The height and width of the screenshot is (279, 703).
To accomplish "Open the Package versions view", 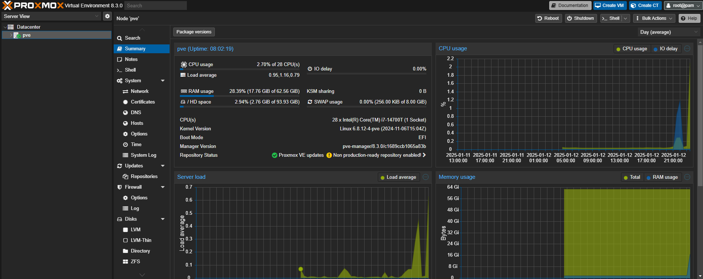I will tap(194, 32).
